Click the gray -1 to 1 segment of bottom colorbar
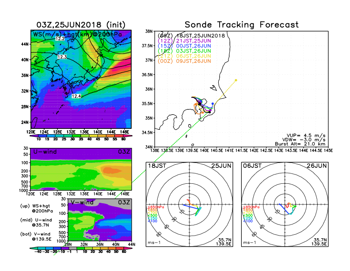 pos(72,248)
